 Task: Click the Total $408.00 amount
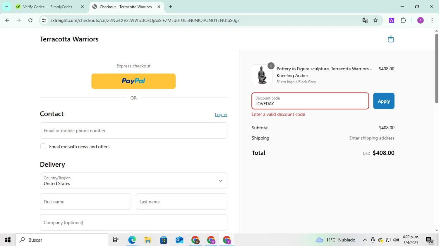click(383, 153)
